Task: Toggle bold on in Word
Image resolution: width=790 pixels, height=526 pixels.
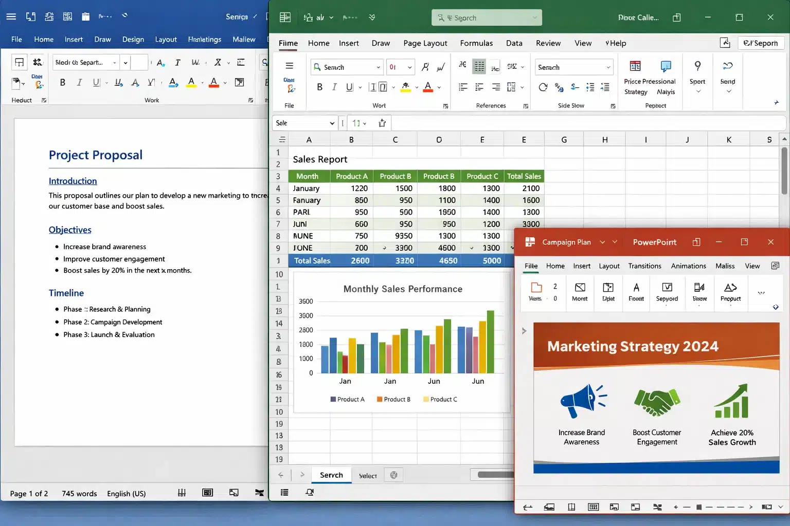Action: 63,82
